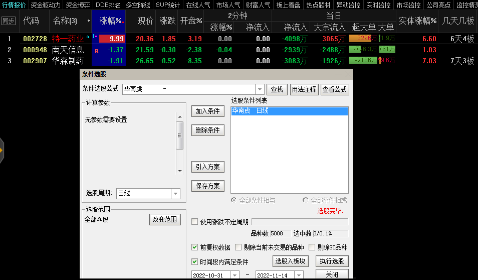Open start date 2022-10-31 dropdown

(234, 275)
